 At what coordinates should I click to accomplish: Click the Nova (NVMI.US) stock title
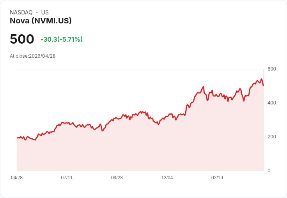pyautogui.click(x=41, y=21)
